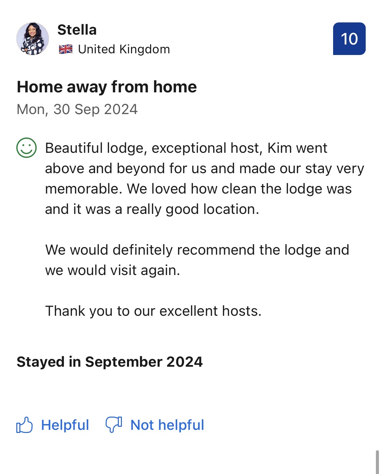This screenshot has width=382, height=474.
Task: Open Stella's profile photo
Action: 33,39
